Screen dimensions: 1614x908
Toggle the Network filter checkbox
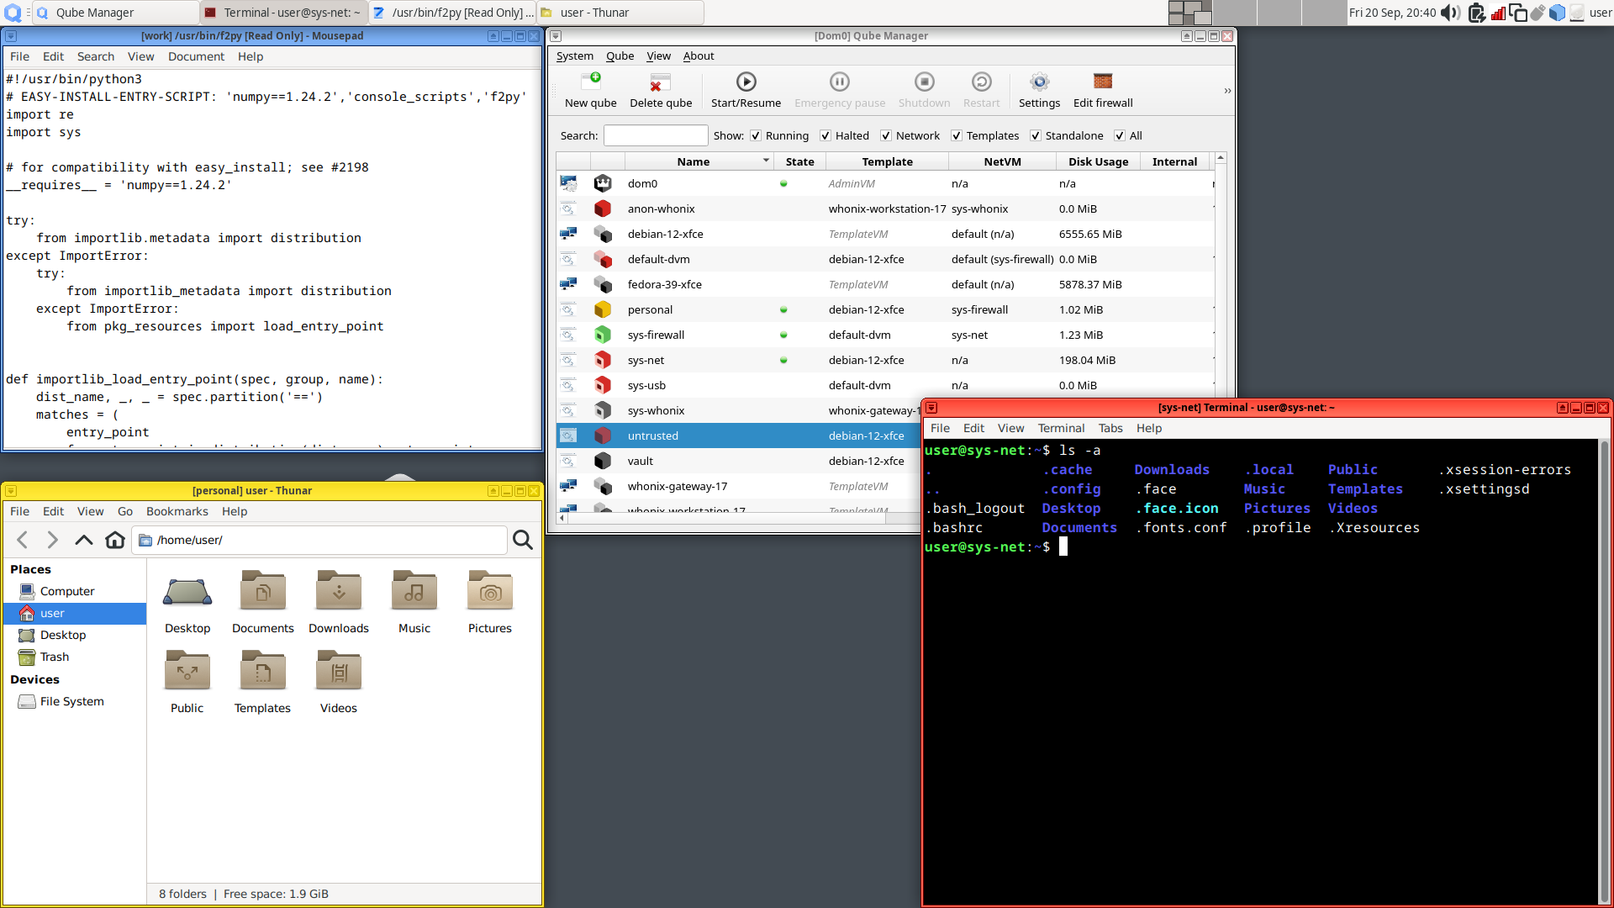tap(886, 135)
